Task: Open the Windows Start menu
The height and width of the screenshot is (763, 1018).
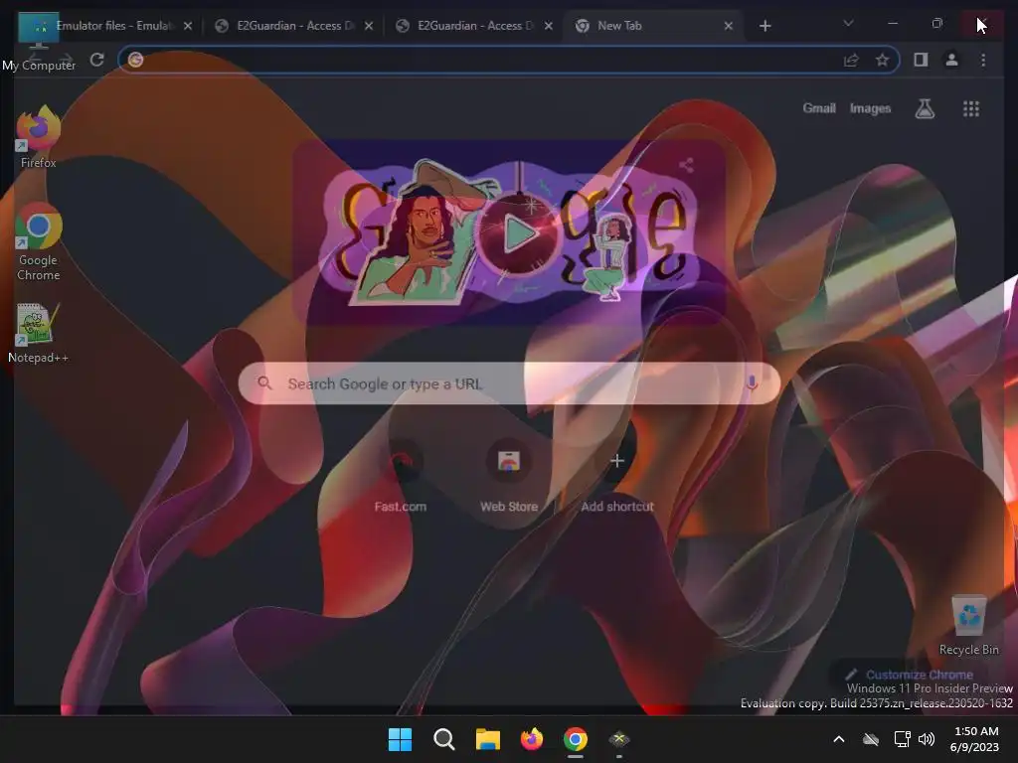Action: click(400, 739)
